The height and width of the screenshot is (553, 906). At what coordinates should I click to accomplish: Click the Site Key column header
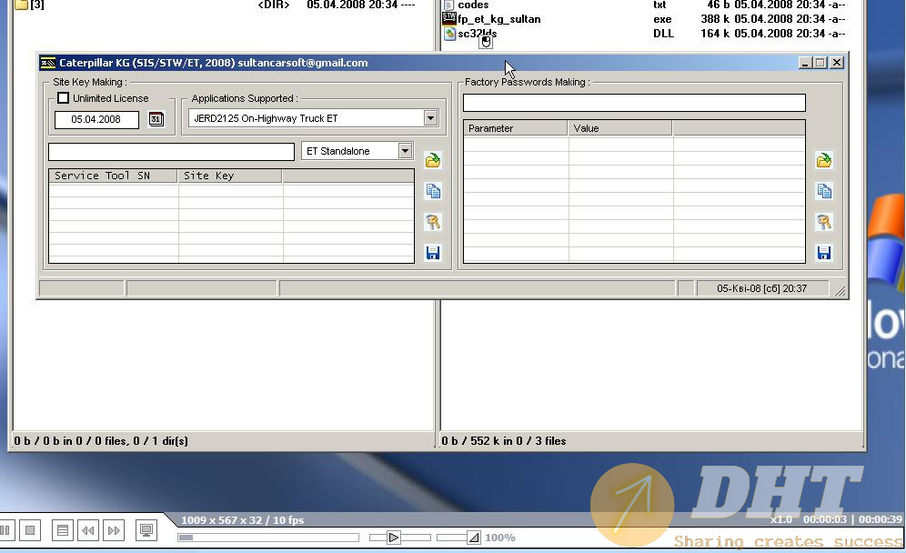pos(230,176)
